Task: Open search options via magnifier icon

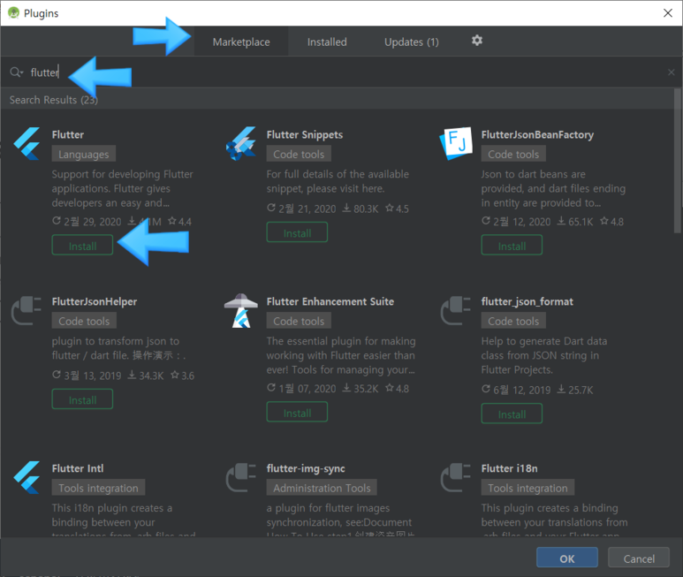Action: tap(16, 72)
